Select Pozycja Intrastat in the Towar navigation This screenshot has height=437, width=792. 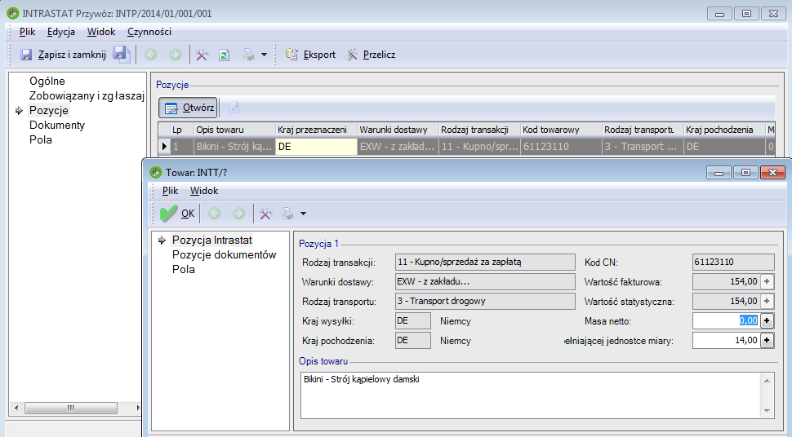click(x=211, y=241)
